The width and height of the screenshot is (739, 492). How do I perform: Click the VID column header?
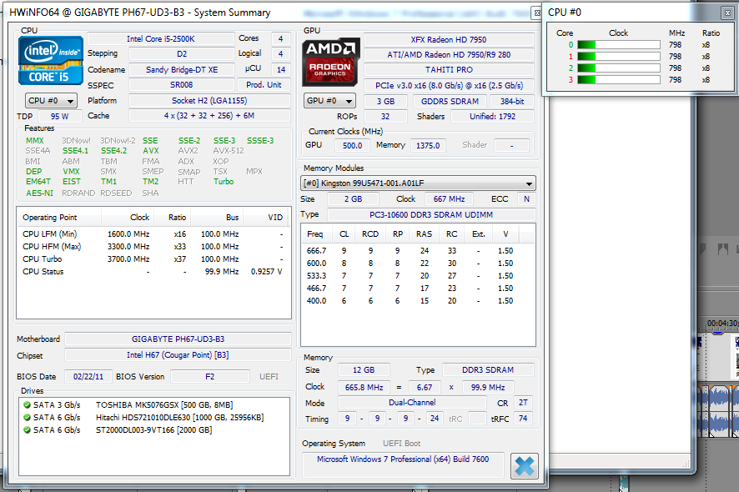(x=266, y=218)
